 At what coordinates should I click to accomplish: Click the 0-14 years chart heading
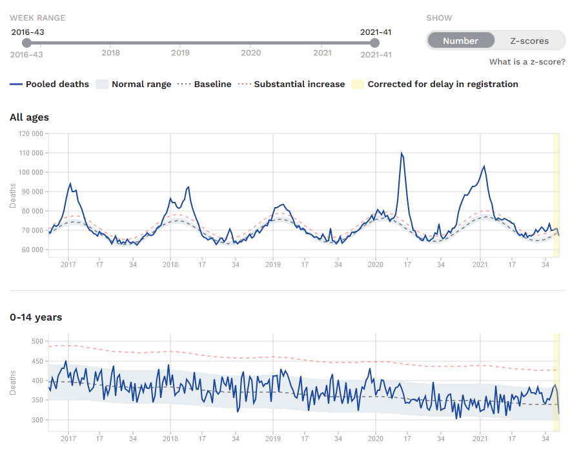36,317
